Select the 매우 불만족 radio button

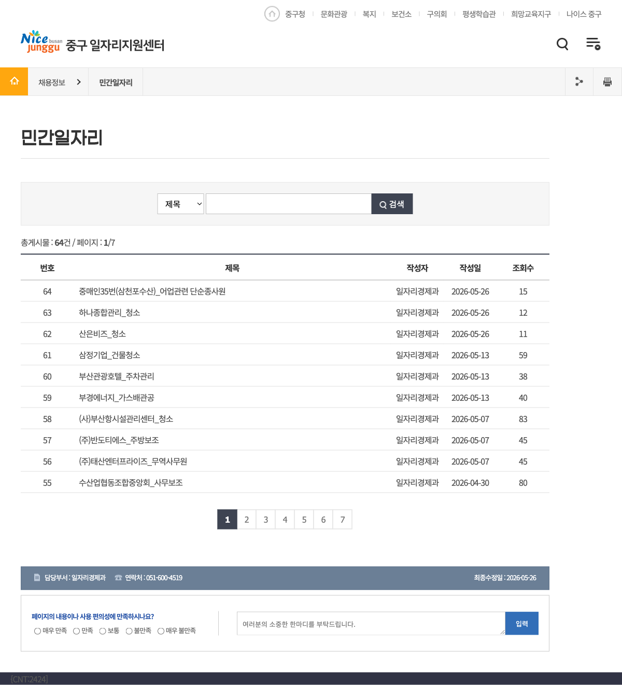(161, 631)
